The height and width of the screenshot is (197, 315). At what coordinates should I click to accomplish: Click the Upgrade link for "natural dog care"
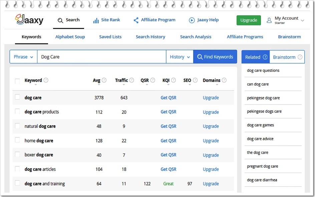point(211,126)
